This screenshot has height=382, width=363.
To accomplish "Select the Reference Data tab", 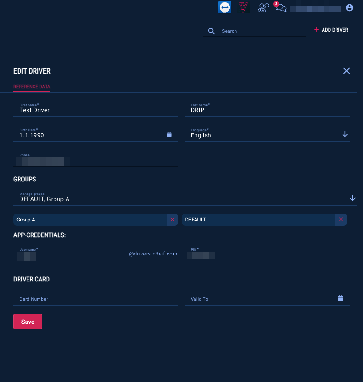I will pyautogui.click(x=32, y=87).
